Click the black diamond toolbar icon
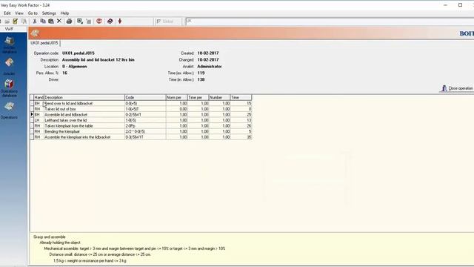The height and width of the screenshot is (267, 474). (110, 22)
